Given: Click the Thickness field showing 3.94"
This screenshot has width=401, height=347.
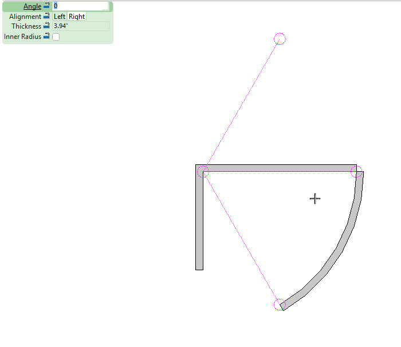Looking at the screenshot, I should coord(81,26).
